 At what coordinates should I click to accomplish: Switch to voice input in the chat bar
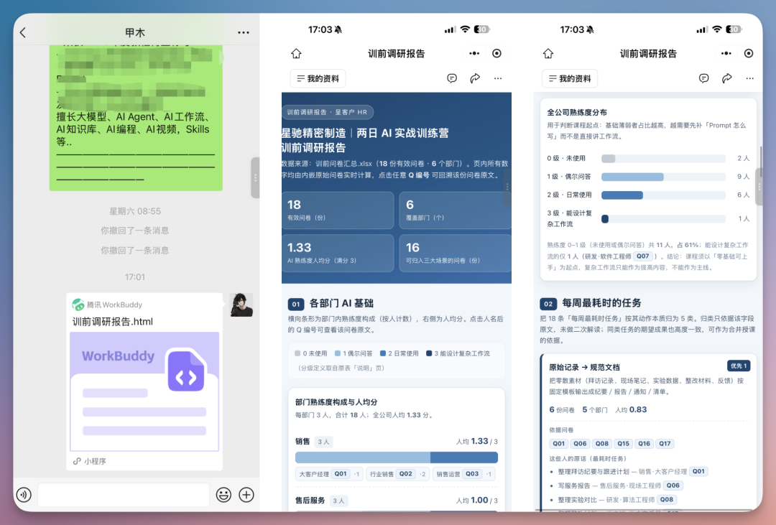pyautogui.click(x=24, y=494)
